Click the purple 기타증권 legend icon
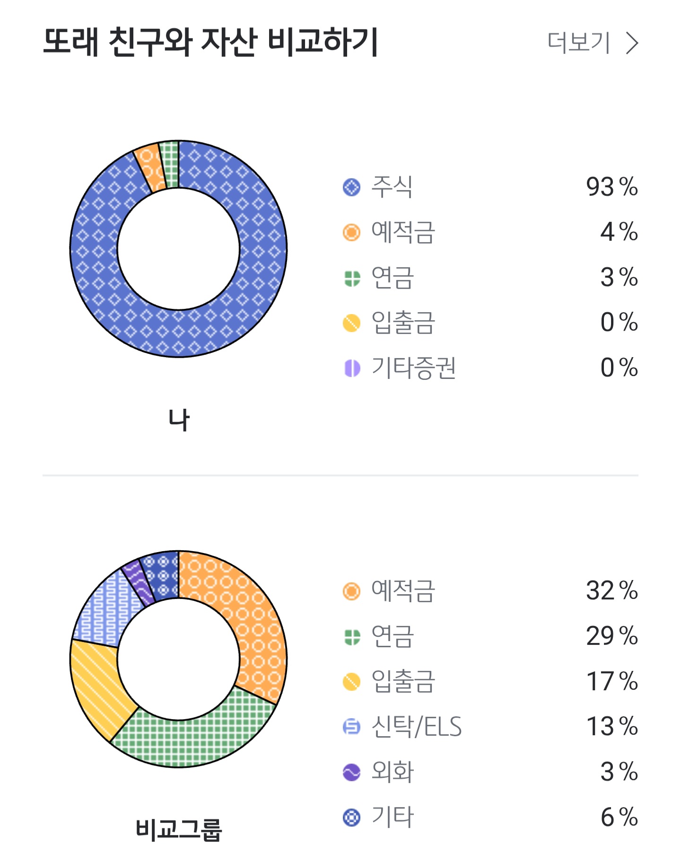The image size is (681, 844). pos(351,368)
